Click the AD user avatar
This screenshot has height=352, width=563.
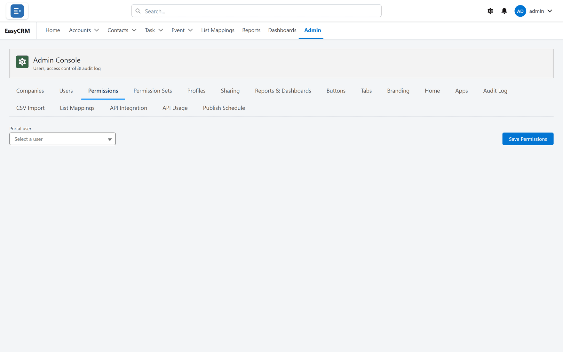(520, 11)
